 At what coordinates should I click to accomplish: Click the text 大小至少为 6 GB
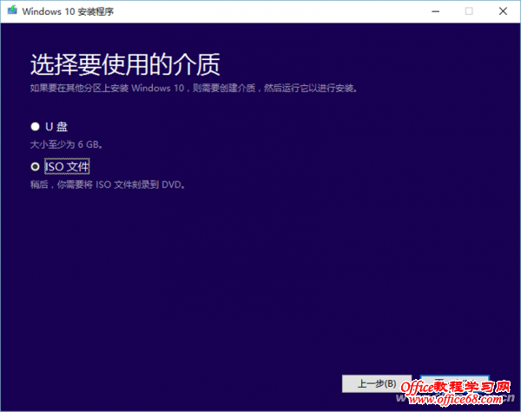point(66,144)
